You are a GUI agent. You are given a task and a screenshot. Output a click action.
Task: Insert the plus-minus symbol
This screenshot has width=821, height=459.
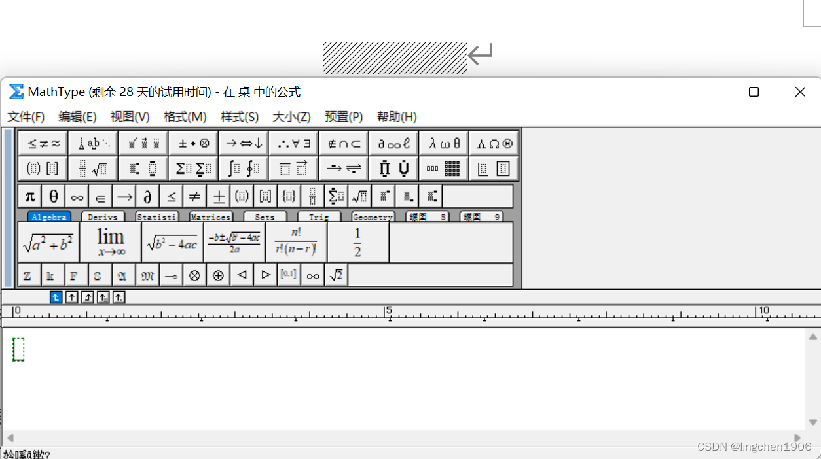[x=219, y=196]
